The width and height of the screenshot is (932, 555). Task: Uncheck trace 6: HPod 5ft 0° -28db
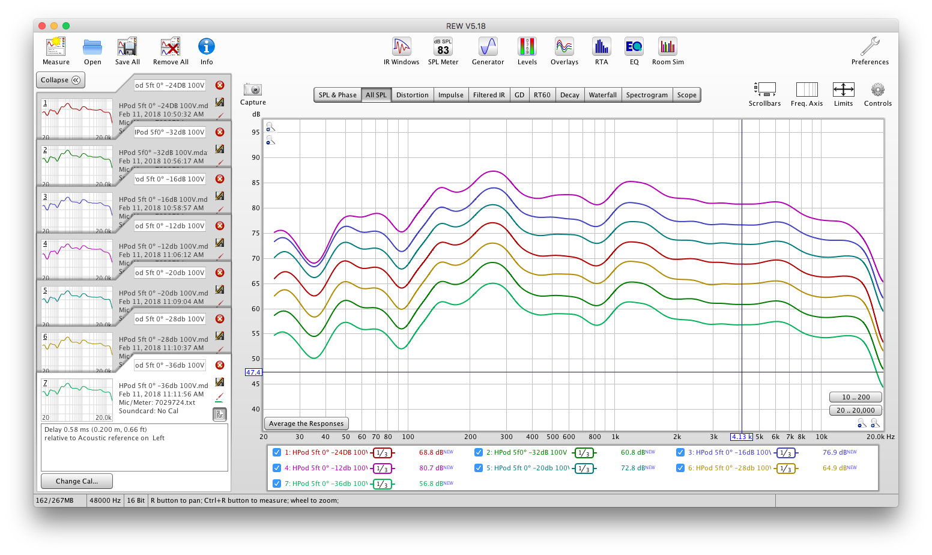tap(680, 469)
